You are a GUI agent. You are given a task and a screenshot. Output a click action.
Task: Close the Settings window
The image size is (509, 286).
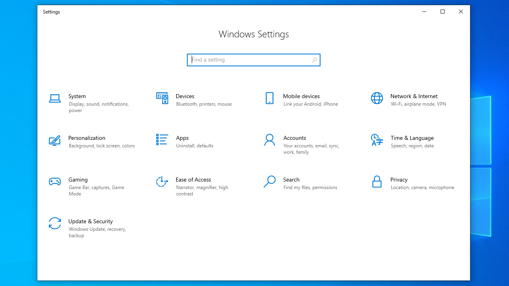(x=461, y=12)
